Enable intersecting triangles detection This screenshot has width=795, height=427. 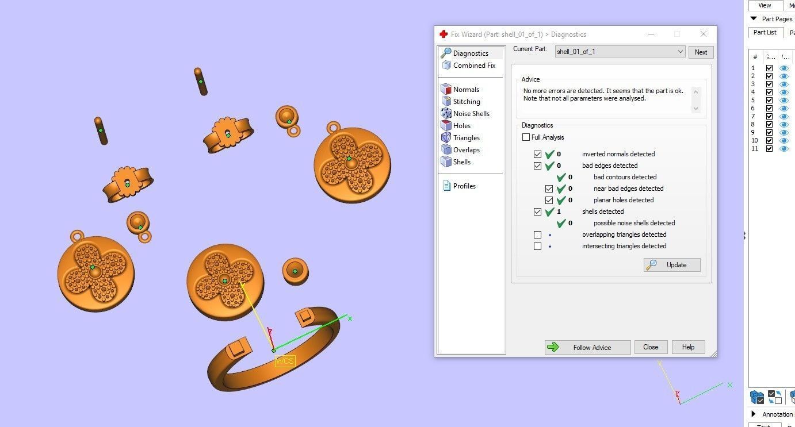(537, 246)
